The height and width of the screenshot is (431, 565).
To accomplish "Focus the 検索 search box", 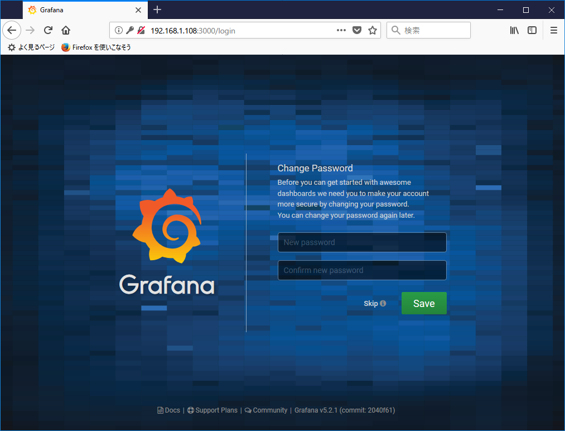I will (x=428, y=30).
